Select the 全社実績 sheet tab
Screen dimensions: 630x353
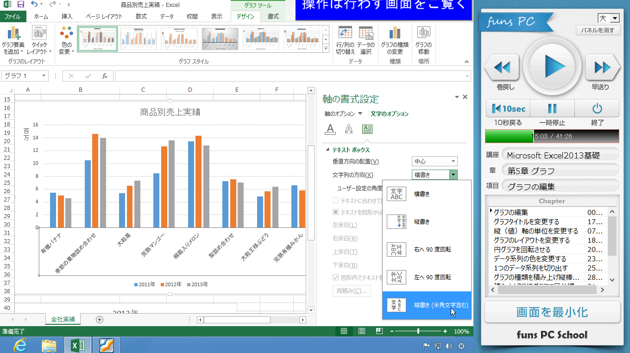click(63, 319)
